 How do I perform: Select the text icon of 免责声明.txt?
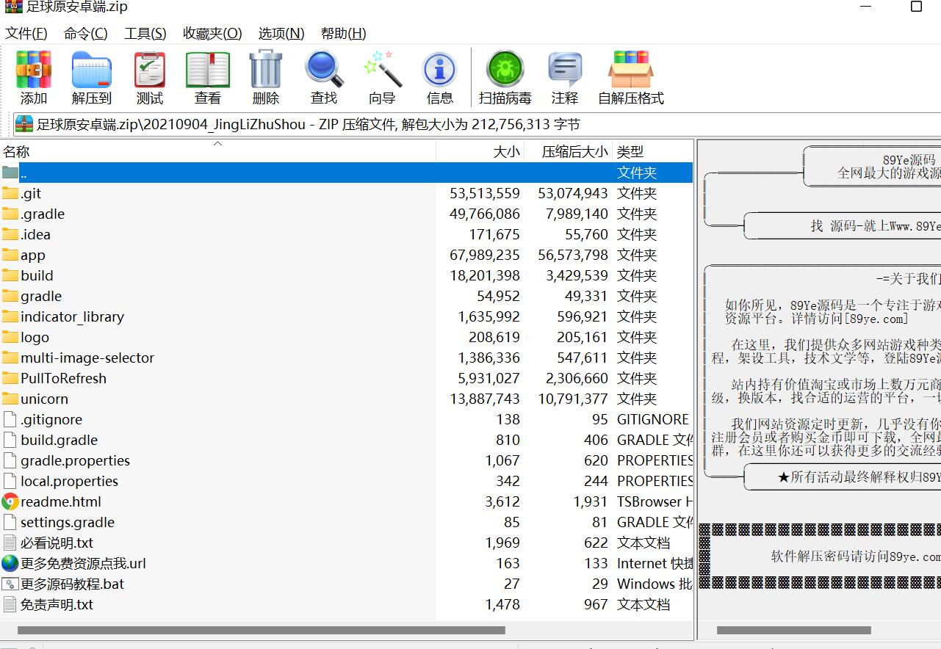pyautogui.click(x=10, y=604)
